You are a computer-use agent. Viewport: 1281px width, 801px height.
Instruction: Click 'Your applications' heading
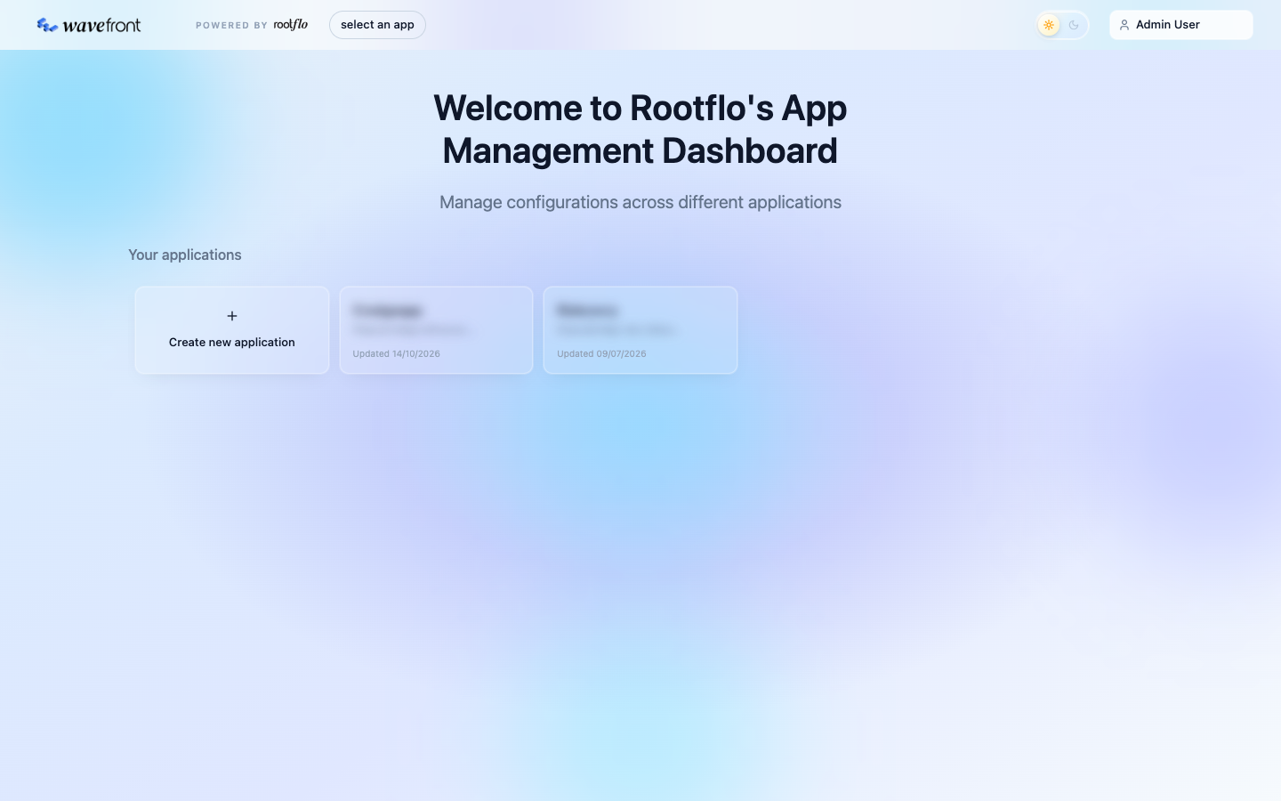[x=185, y=255]
